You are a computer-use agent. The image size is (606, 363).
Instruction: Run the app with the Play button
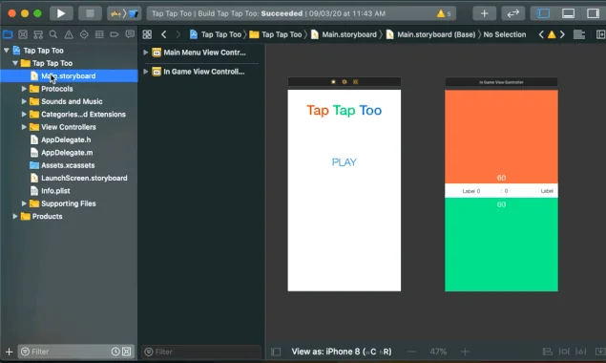click(61, 13)
